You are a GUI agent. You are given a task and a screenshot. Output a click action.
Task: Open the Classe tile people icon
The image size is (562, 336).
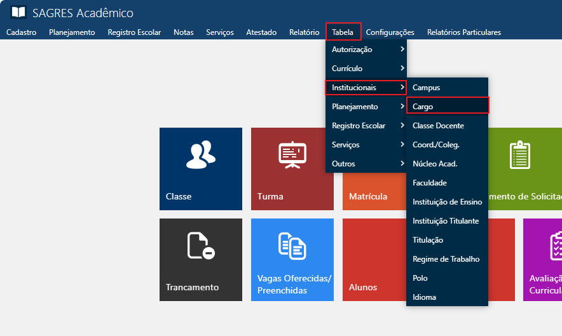[200, 155]
